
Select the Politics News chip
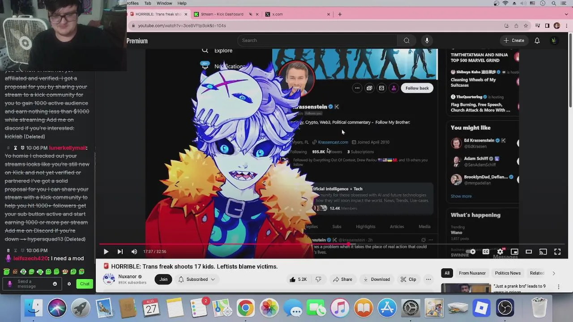click(x=508, y=273)
